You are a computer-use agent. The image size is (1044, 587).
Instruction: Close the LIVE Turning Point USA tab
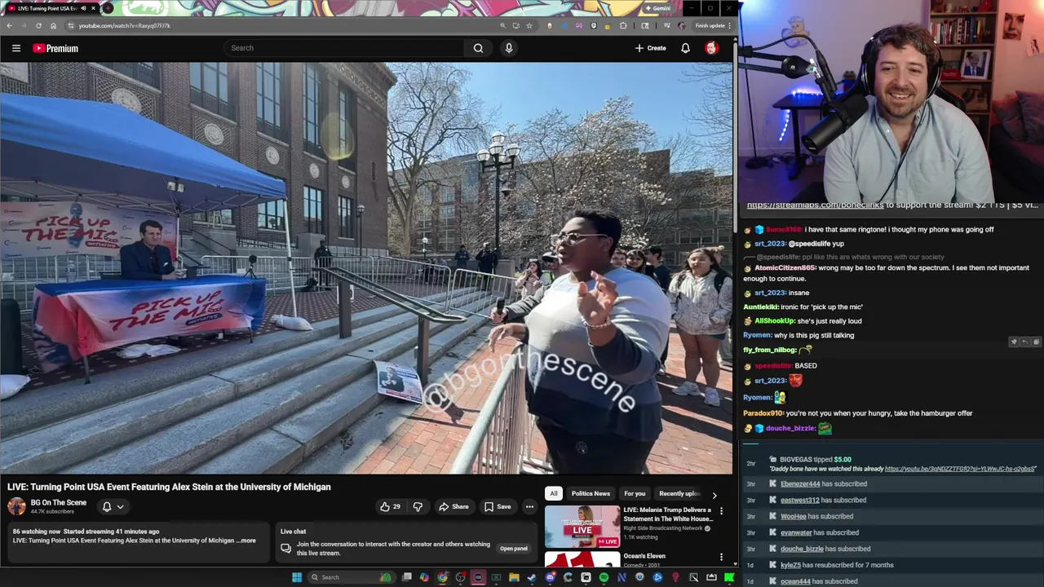pyautogui.click(x=93, y=8)
